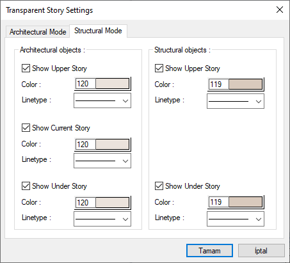The image size is (290, 263).
Task: Open Linetype dropdown for structural upper story
Action: [236, 101]
